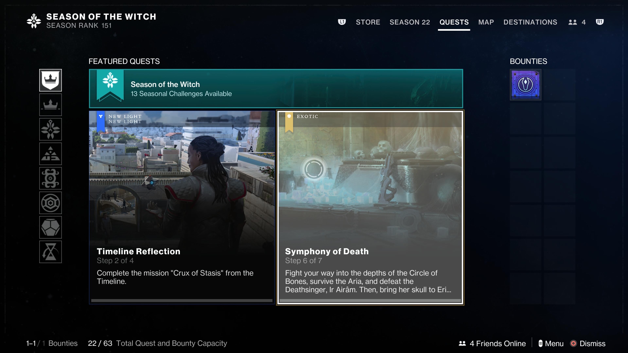Image resolution: width=628 pixels, height=353 pixels.
Task: Open the Map tab
Action: point(486,22)
